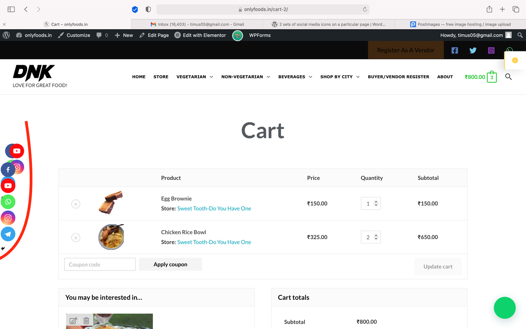Open the Howdy, timus05@gmail.com account menu

(x=476, y=35)
